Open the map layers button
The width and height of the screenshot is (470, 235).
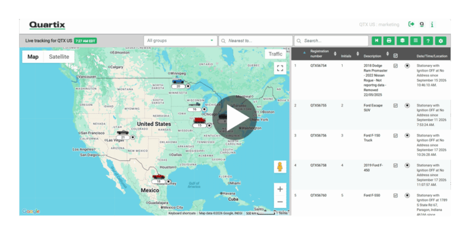[402, 41]
